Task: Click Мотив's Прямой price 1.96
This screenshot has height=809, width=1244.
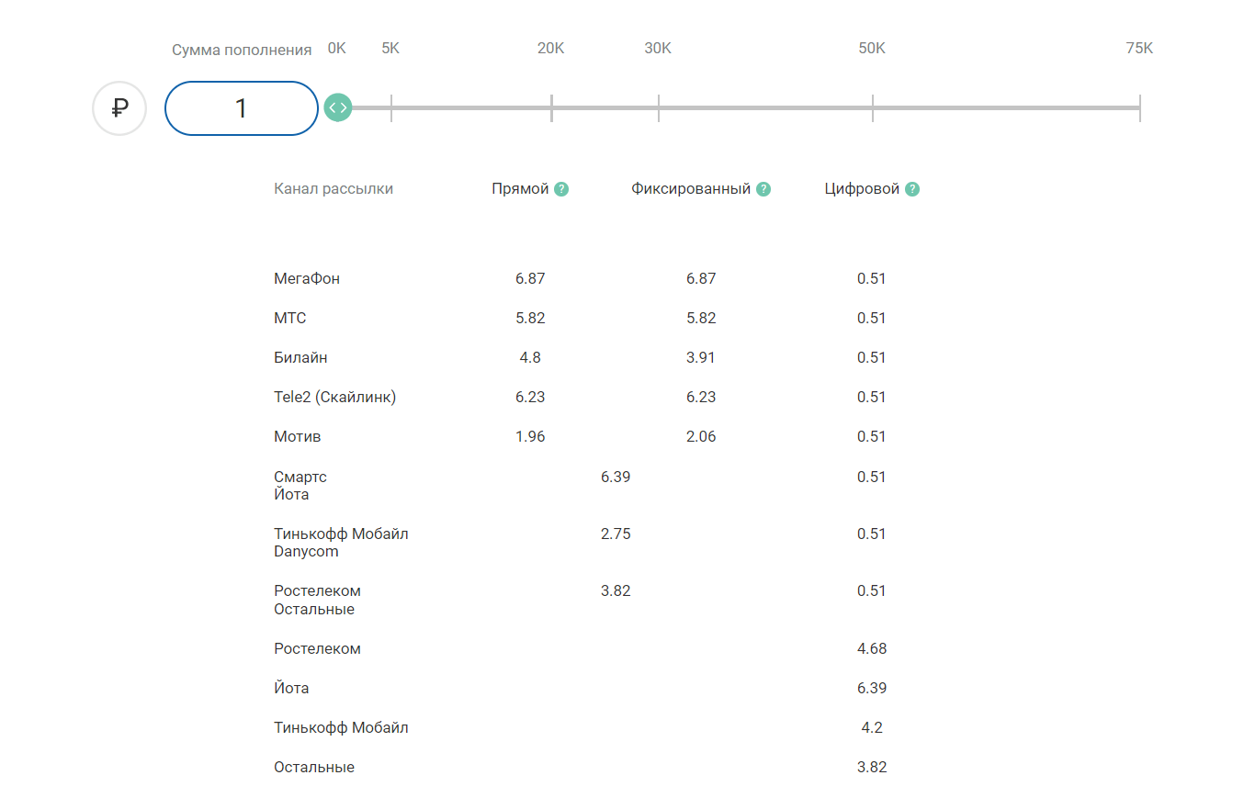Action: pos(530,436)
